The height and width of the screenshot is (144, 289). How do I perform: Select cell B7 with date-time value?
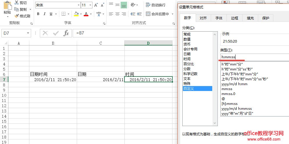coord(53,79)
